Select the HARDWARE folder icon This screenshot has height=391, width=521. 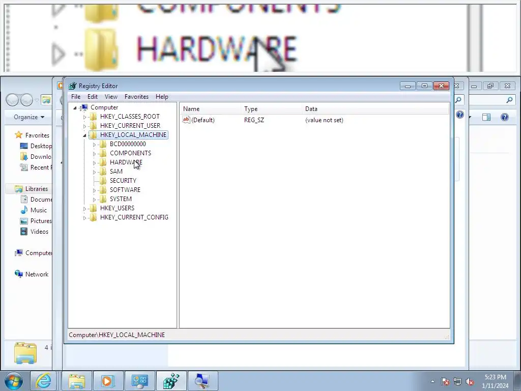(103, 162)
